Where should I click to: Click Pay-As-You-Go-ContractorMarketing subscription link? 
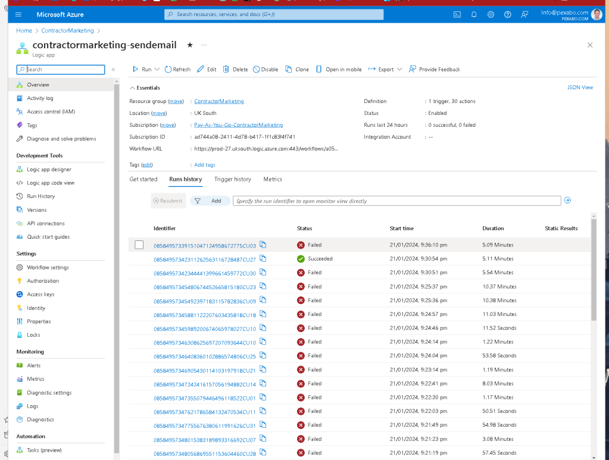point(239,125)
